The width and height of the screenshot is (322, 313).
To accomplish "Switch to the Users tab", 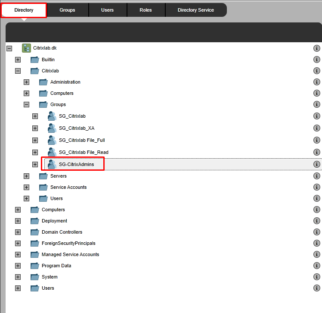I will click(107, 10).
